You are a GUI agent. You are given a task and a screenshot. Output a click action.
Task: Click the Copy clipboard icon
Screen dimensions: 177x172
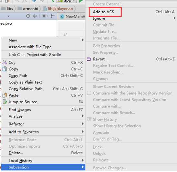[x=5, y=69]
